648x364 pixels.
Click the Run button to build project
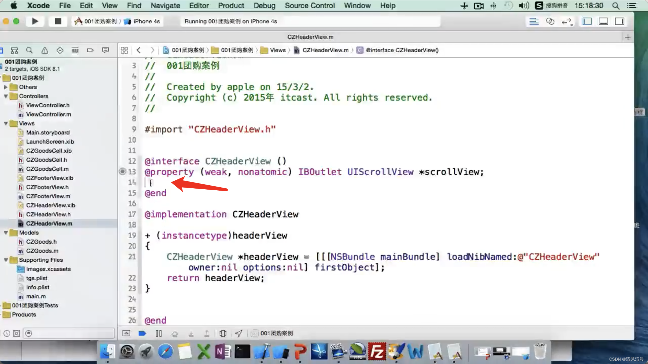coord(35,21)
